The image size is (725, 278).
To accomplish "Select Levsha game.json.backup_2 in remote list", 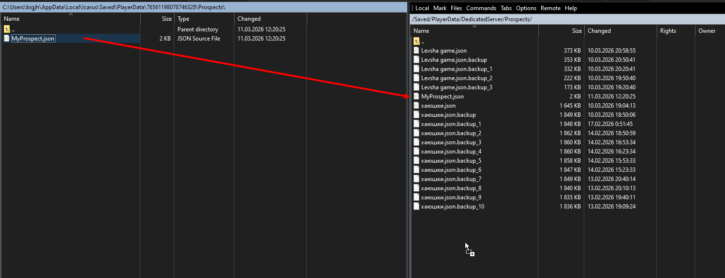I will (456, 78).
